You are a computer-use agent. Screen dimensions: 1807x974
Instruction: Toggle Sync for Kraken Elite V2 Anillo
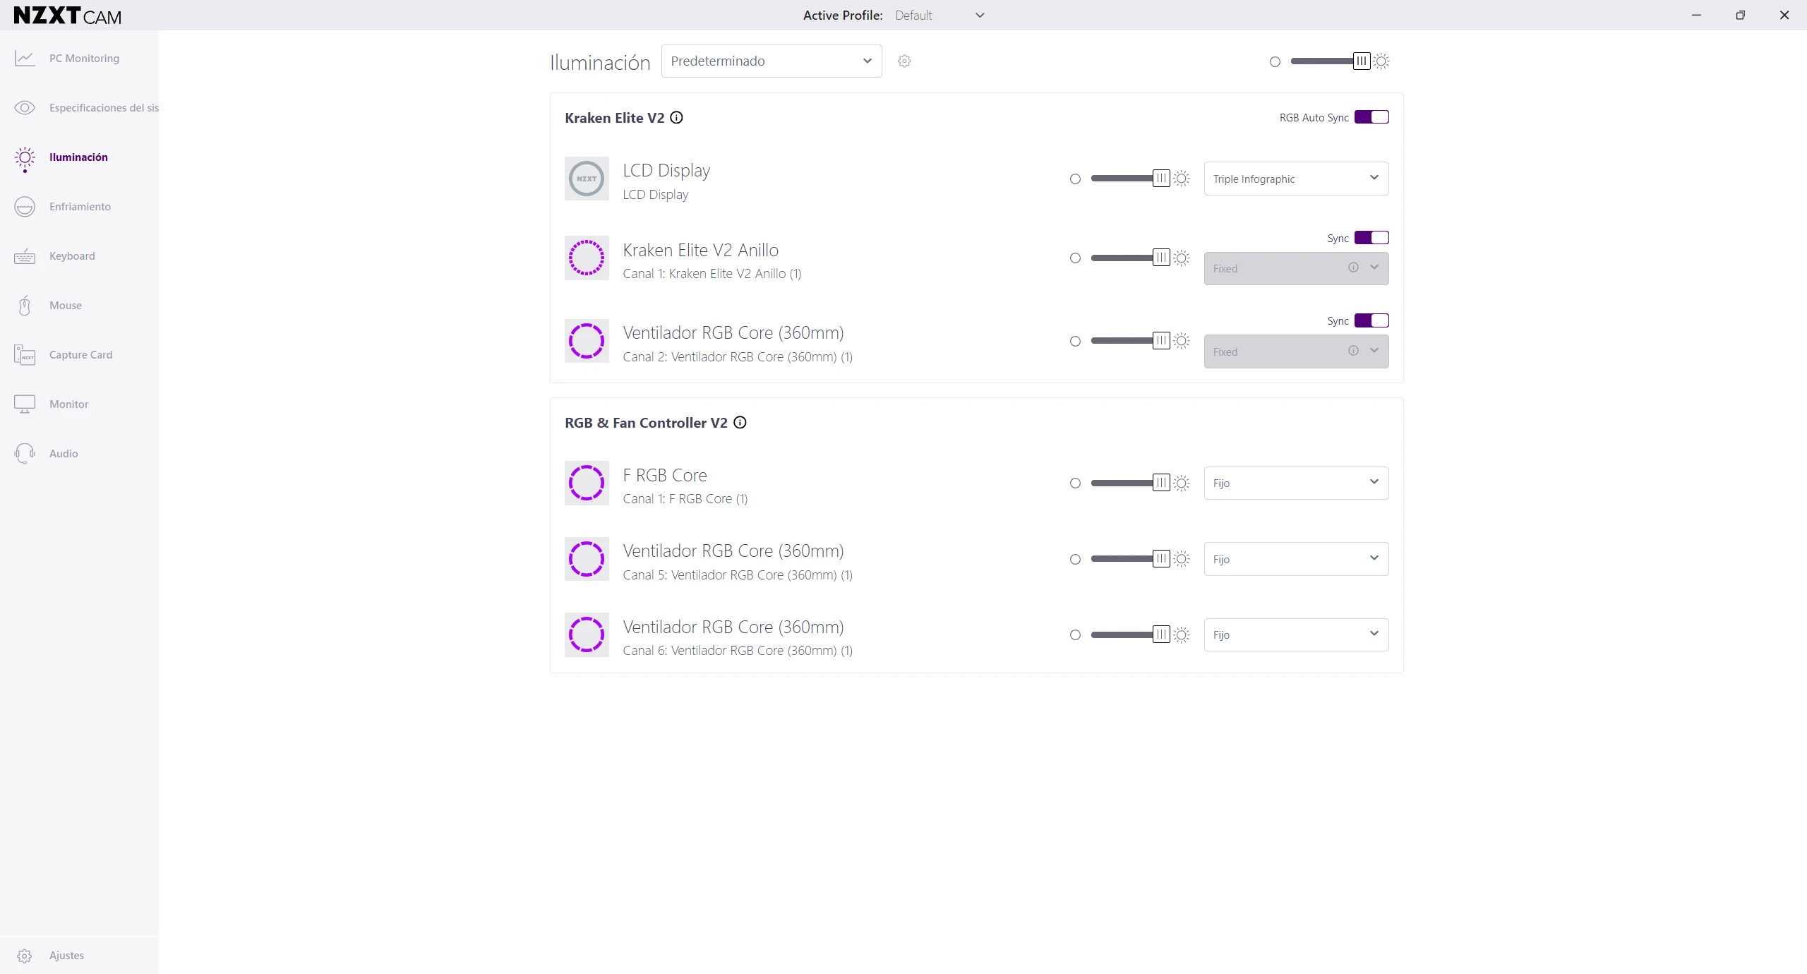click(x=1371, y=238)
